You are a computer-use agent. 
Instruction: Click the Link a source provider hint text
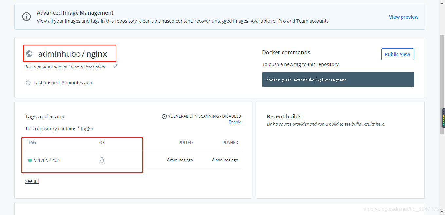coord(326,124)
